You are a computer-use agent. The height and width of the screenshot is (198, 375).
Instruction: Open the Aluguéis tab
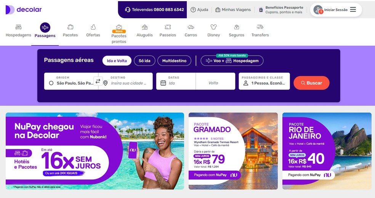tap(144, 30)
